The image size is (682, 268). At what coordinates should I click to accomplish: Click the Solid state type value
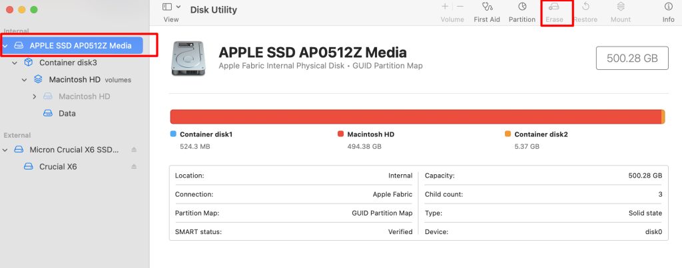[645, 213]
